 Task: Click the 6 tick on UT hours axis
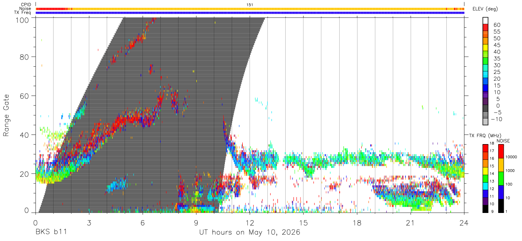point(143,223)
